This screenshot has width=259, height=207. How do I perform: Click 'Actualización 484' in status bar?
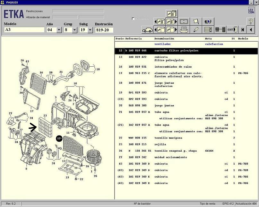coord(246,204)
